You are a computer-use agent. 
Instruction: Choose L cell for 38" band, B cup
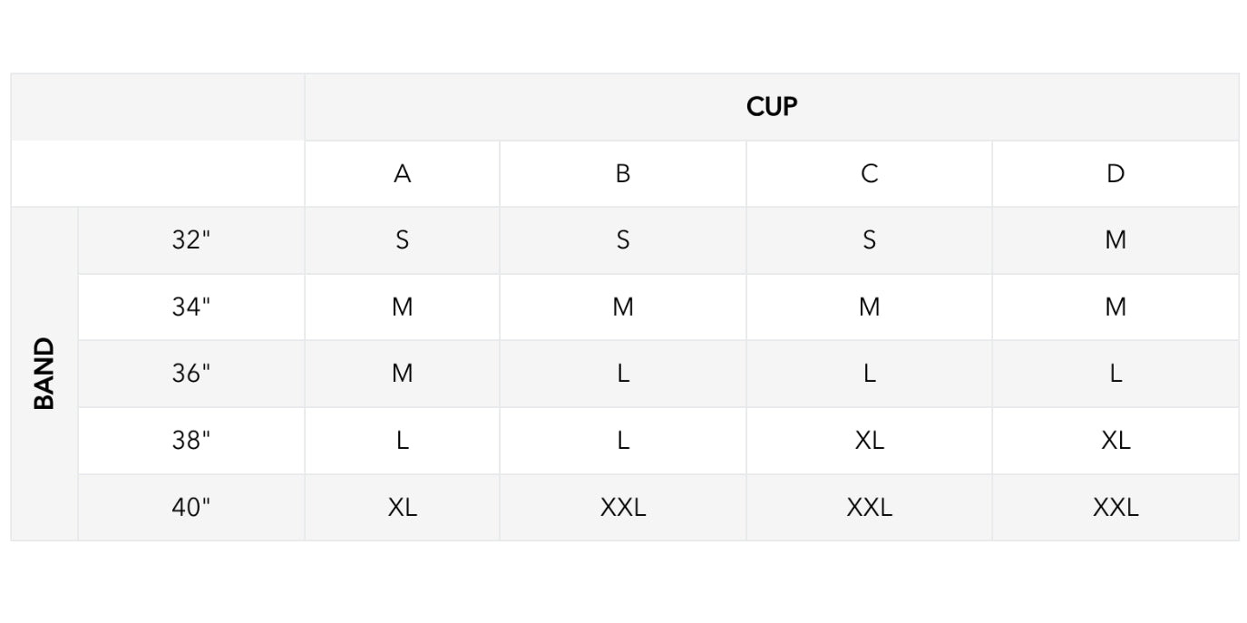point(622,441)
